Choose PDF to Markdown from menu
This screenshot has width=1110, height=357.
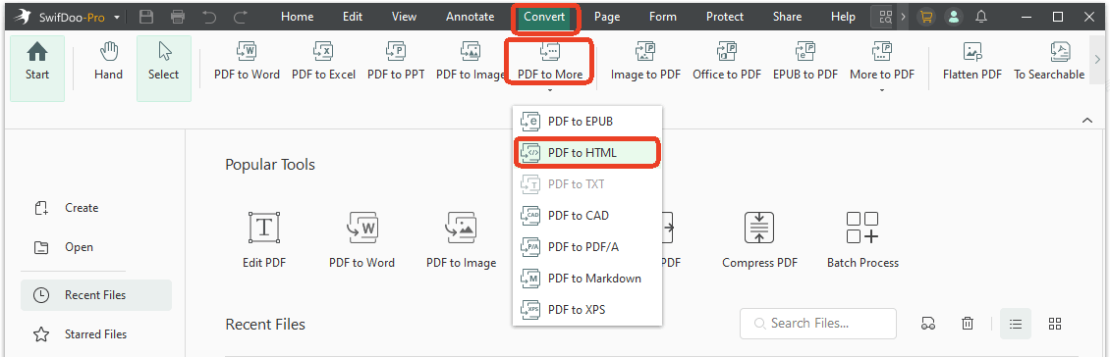(x=587, y=278)
